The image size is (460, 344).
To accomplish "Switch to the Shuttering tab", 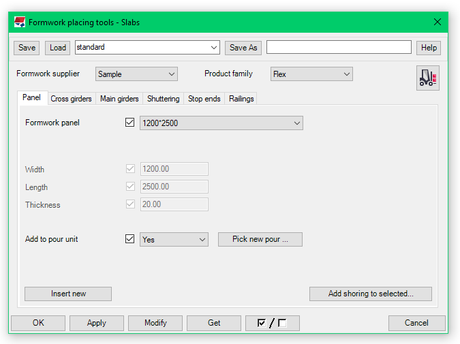I will [164, 99].
